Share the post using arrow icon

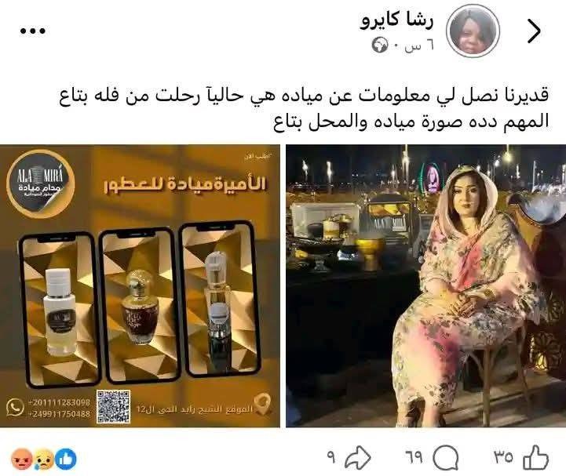[358, 458]
